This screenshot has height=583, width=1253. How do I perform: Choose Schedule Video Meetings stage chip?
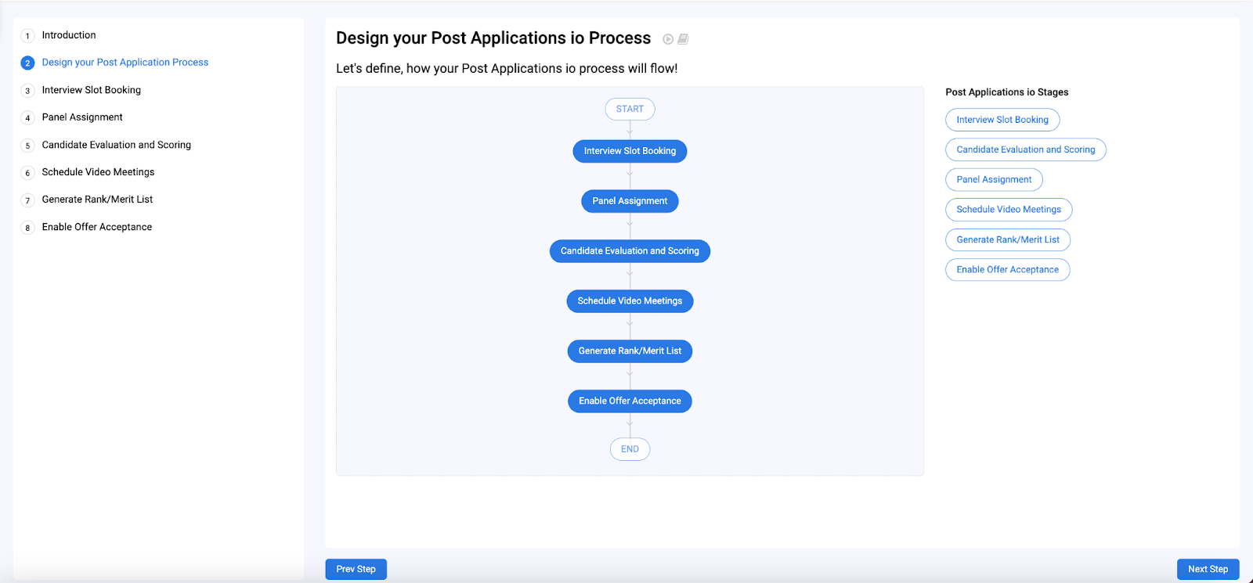(x=1008, y=210)
